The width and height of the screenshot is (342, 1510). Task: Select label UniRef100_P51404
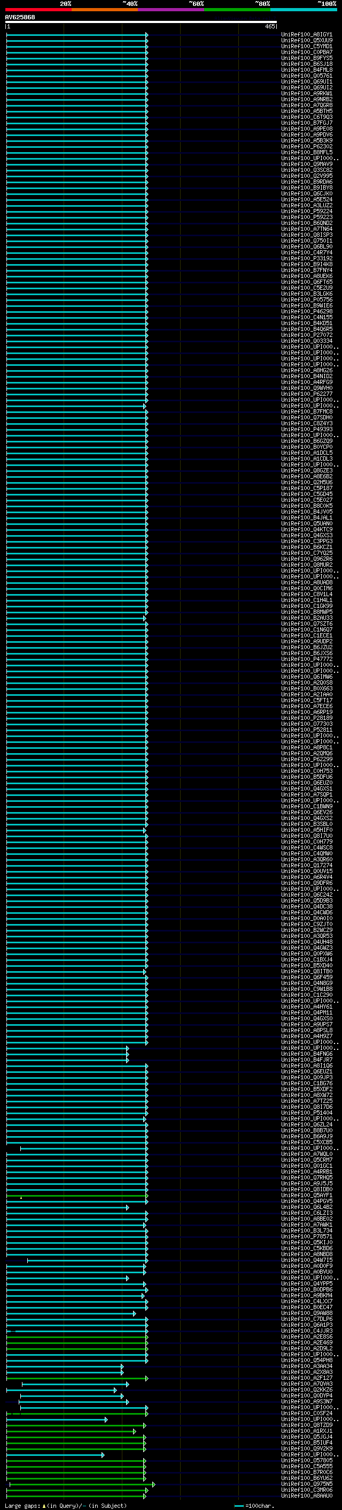click(306, 1113)
